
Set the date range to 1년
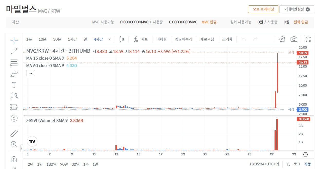[x=40, y=164]
